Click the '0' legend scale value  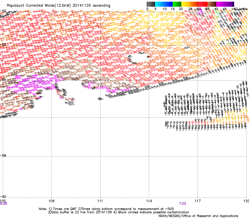click(x=147, y=9)
